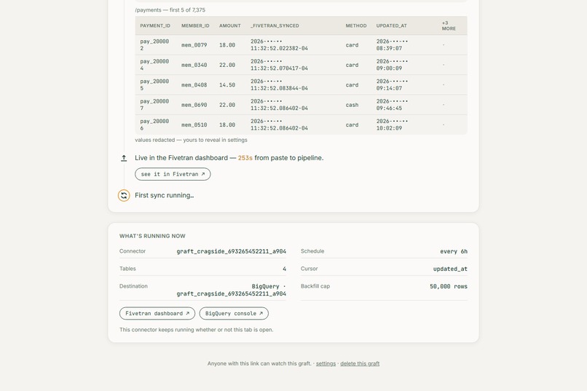Click the Connector value graft_cragside_693265452211_a984
Image resolution: width=587 pixels, height=391 pixels.
(x=232, y=251)
